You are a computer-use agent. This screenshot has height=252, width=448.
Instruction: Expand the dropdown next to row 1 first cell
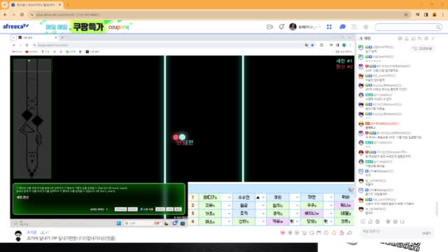click(x=229, y=197)
